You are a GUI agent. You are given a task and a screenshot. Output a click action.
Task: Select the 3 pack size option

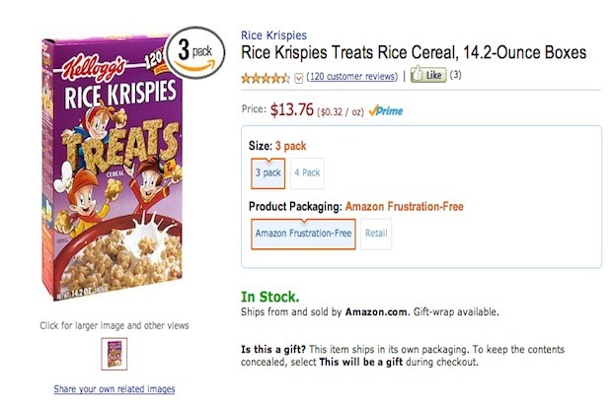tap(268, 172)
